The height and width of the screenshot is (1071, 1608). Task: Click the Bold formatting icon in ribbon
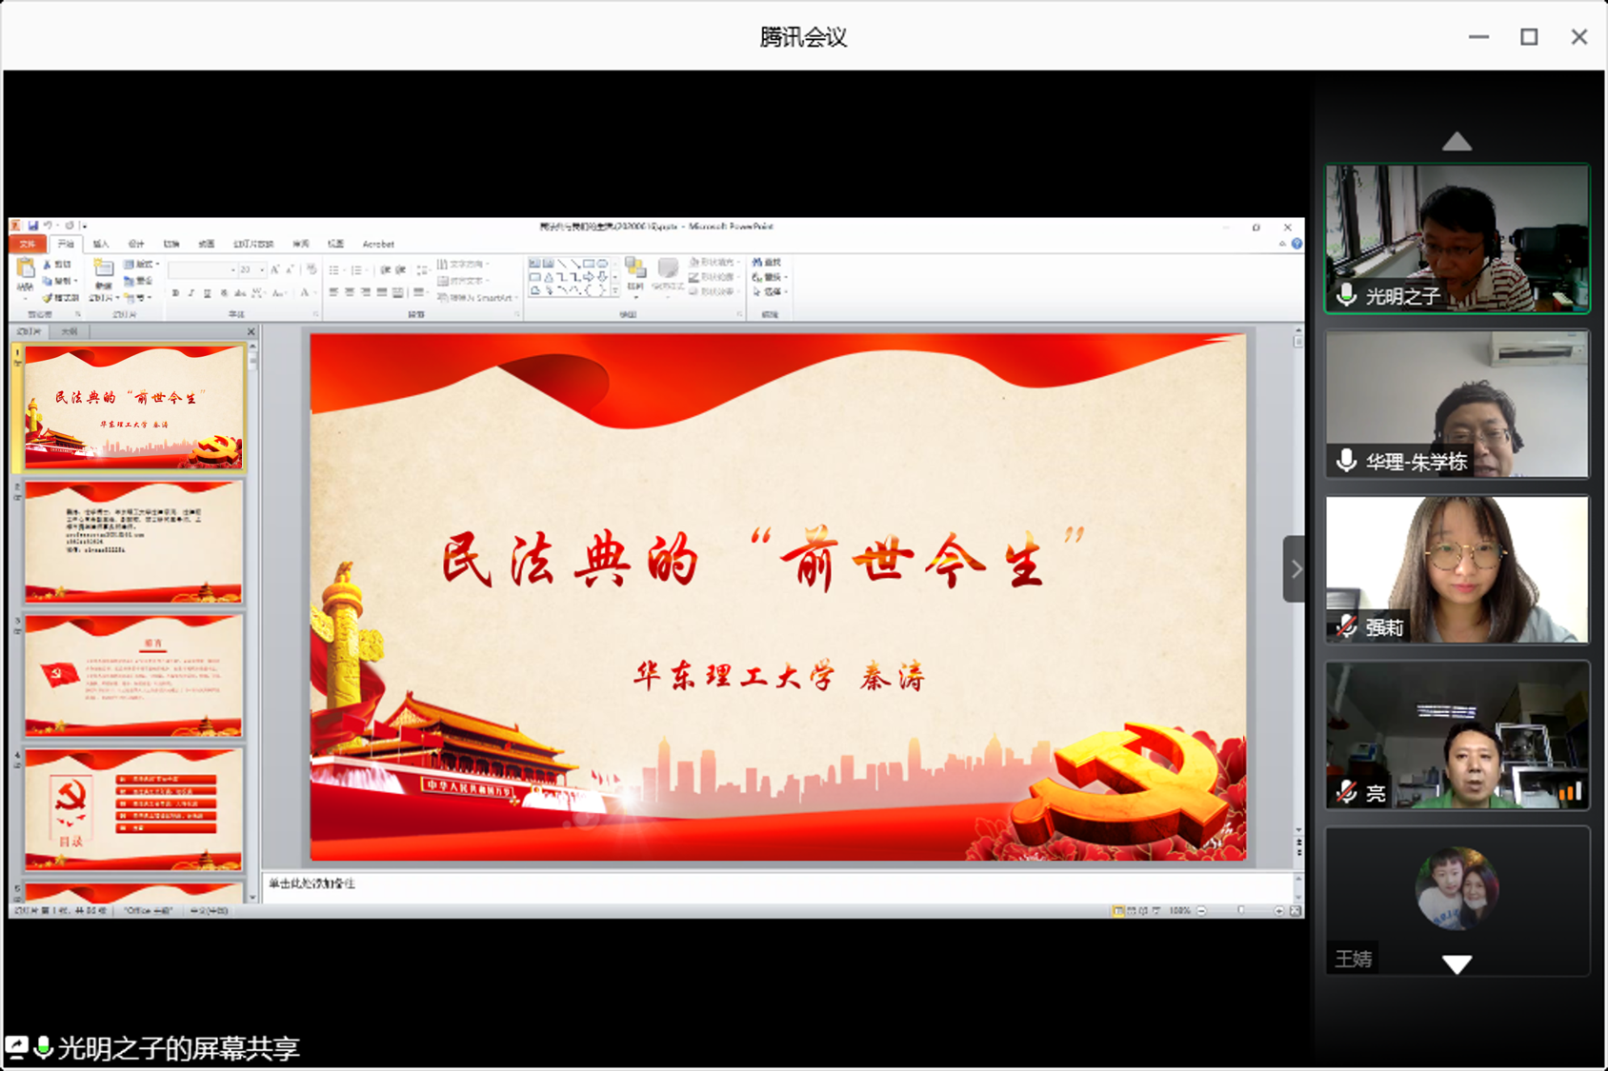(175, 293)
